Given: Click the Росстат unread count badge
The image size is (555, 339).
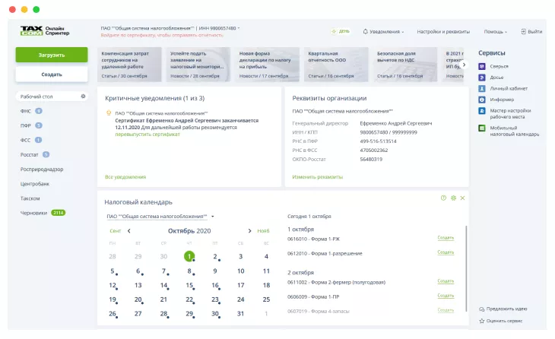Looking at the screenshot, I should 46,154.
